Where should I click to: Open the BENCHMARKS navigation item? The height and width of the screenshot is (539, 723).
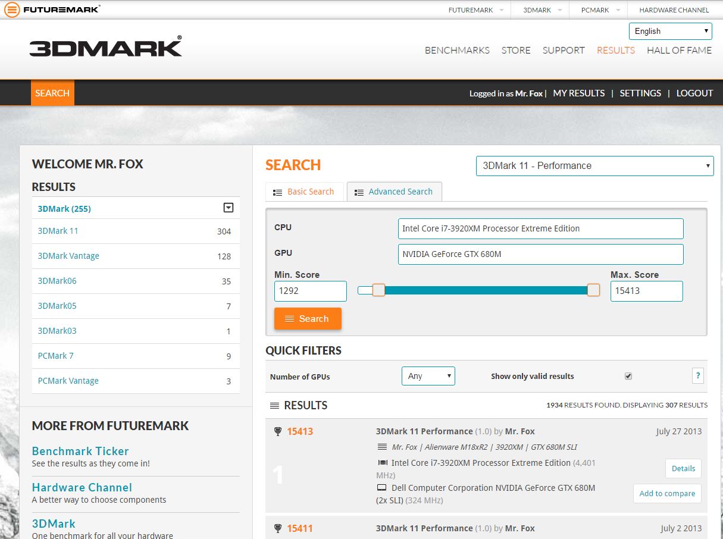tap(457, 51)
